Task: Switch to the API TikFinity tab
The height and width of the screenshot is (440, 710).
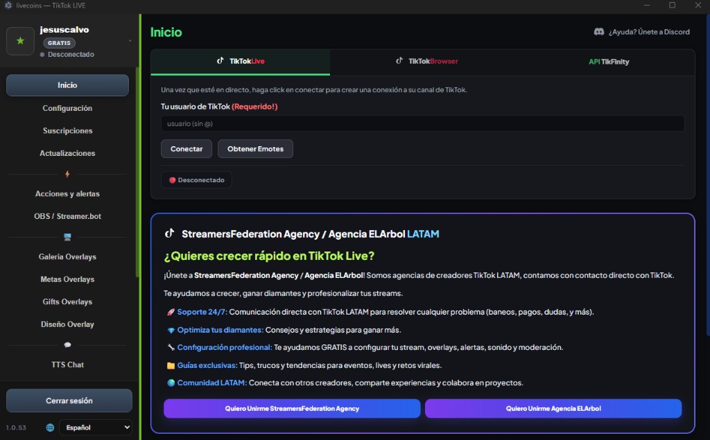Action: click(609, 62)
